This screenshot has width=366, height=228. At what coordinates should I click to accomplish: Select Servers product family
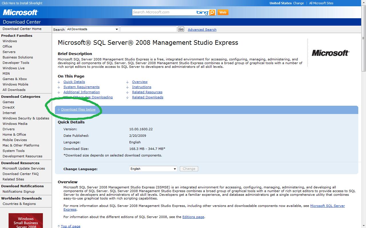pyautogui.click(x=9, y=52)
